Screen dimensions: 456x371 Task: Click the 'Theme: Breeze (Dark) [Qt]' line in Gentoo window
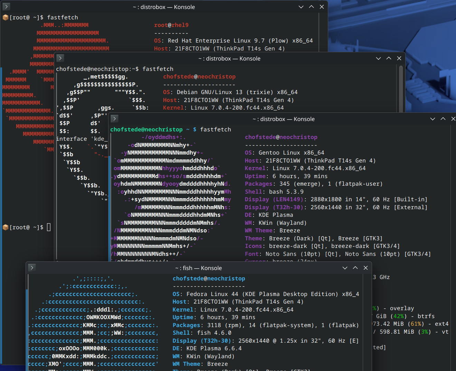[x=314, y=238]
